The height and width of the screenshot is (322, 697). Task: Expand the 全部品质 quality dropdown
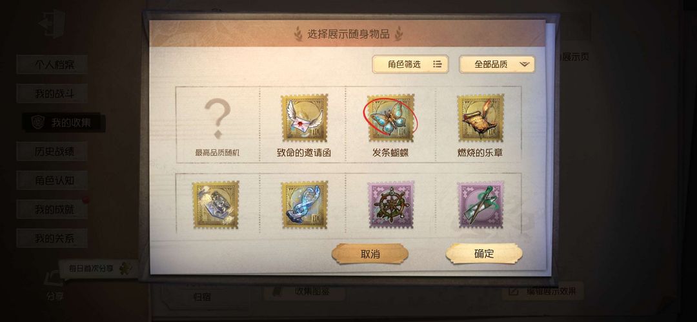click(x=497, y=65)
